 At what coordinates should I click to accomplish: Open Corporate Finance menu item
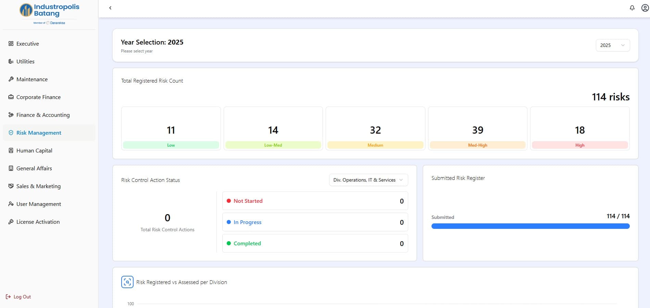(49, 97)
